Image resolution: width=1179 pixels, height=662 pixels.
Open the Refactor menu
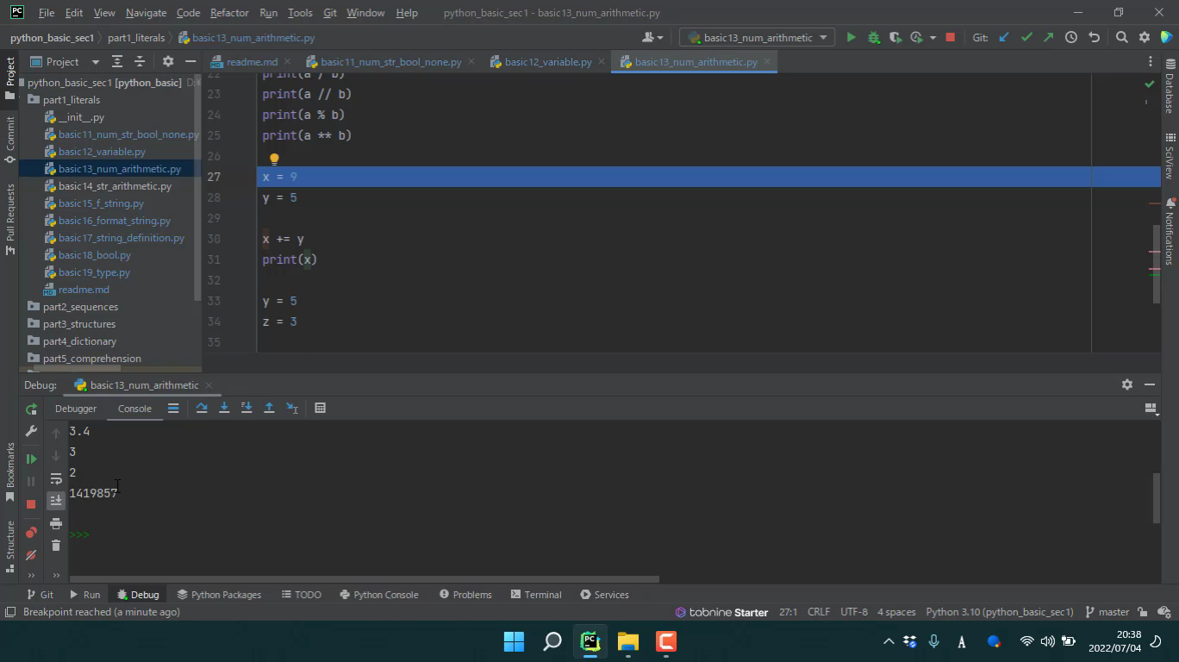click(x=228, y=13)
